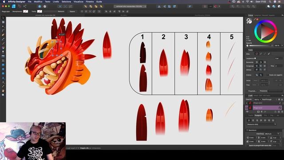Open the Livello menu
This screenshot has height=160, width=284.
pyautogui.click(x=56, y=2)
